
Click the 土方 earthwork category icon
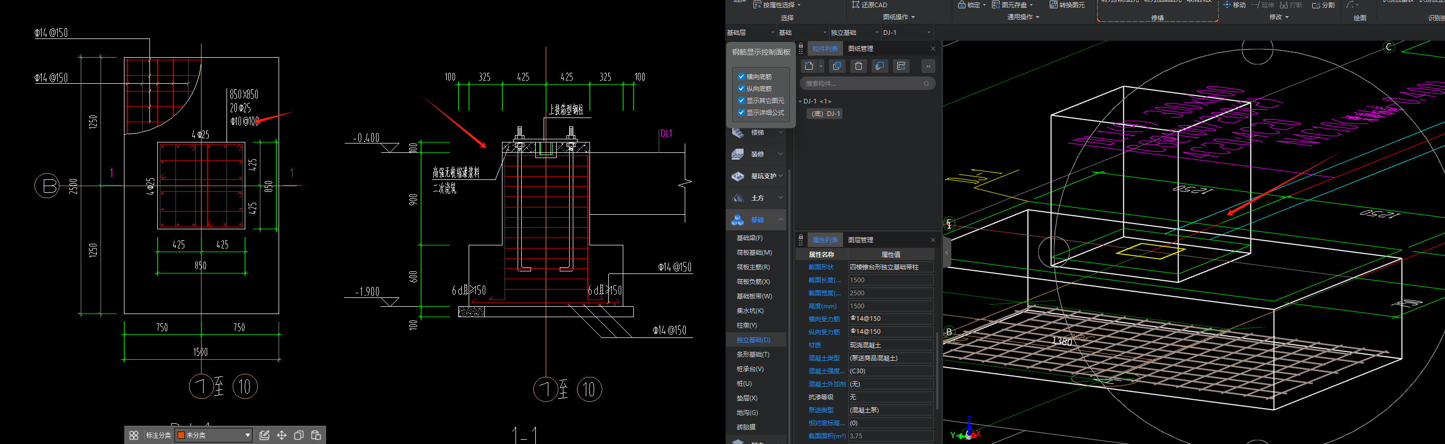pyautogui.click(x=738, y=198)
